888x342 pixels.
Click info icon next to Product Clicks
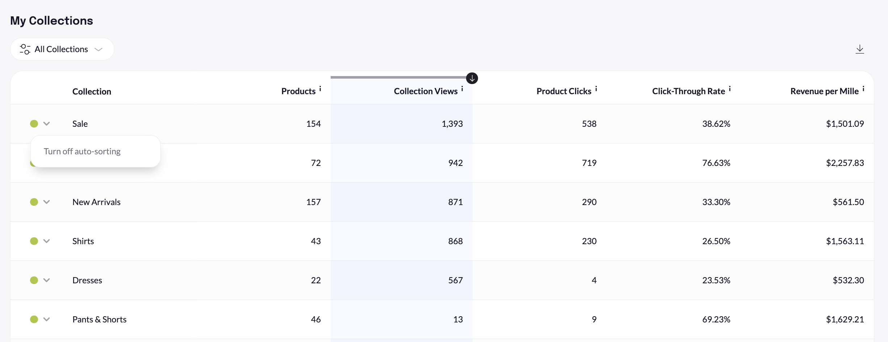click(596, 89)
